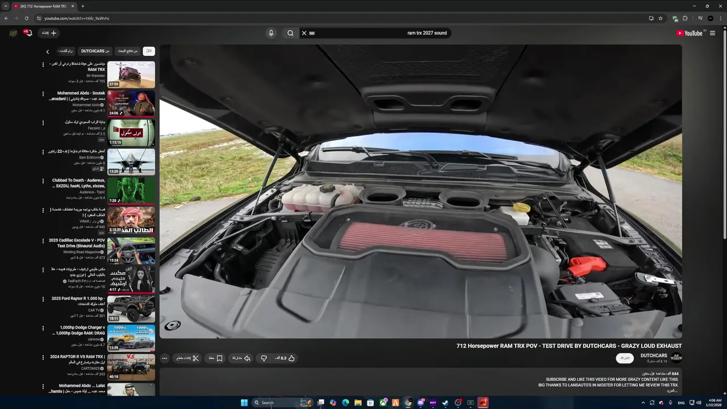Click the carwow channel name
727x409 pixels.
(94, 339)
